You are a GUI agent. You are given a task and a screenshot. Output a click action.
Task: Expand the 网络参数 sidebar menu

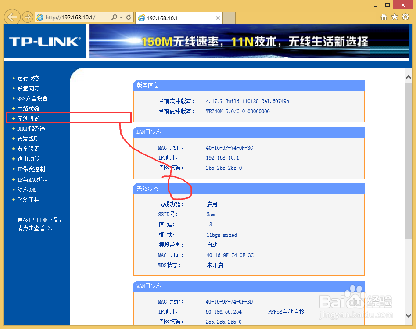click(28, 108)
